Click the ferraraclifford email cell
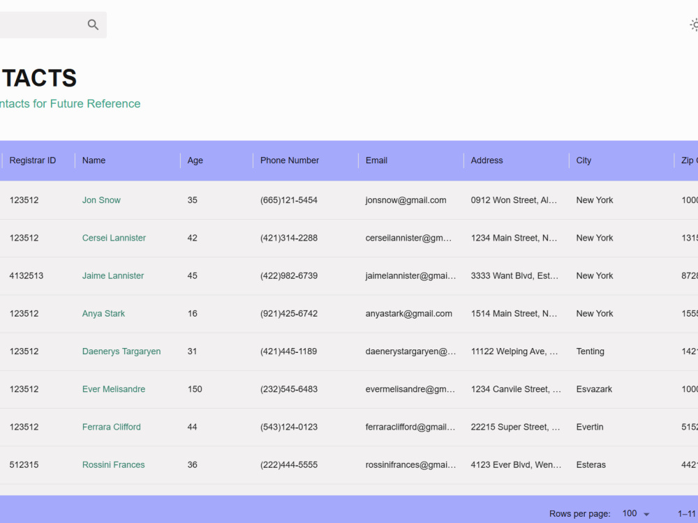The image size is (698, 523). click(x=411, y=427)
